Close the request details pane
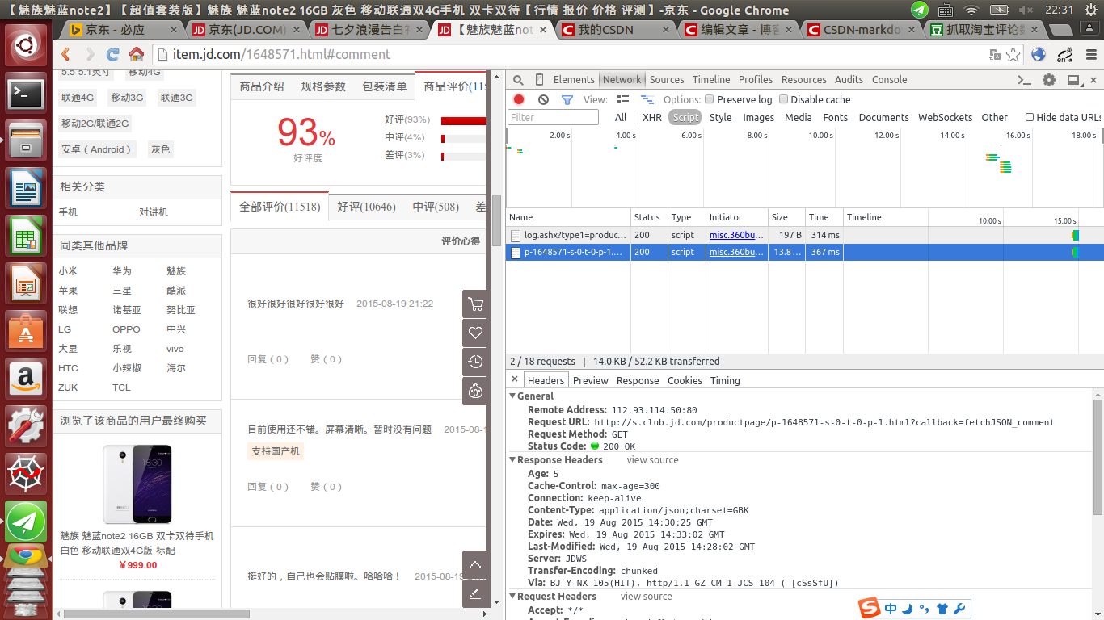This screenshot has width=1104, height=620. click(515, 379)
